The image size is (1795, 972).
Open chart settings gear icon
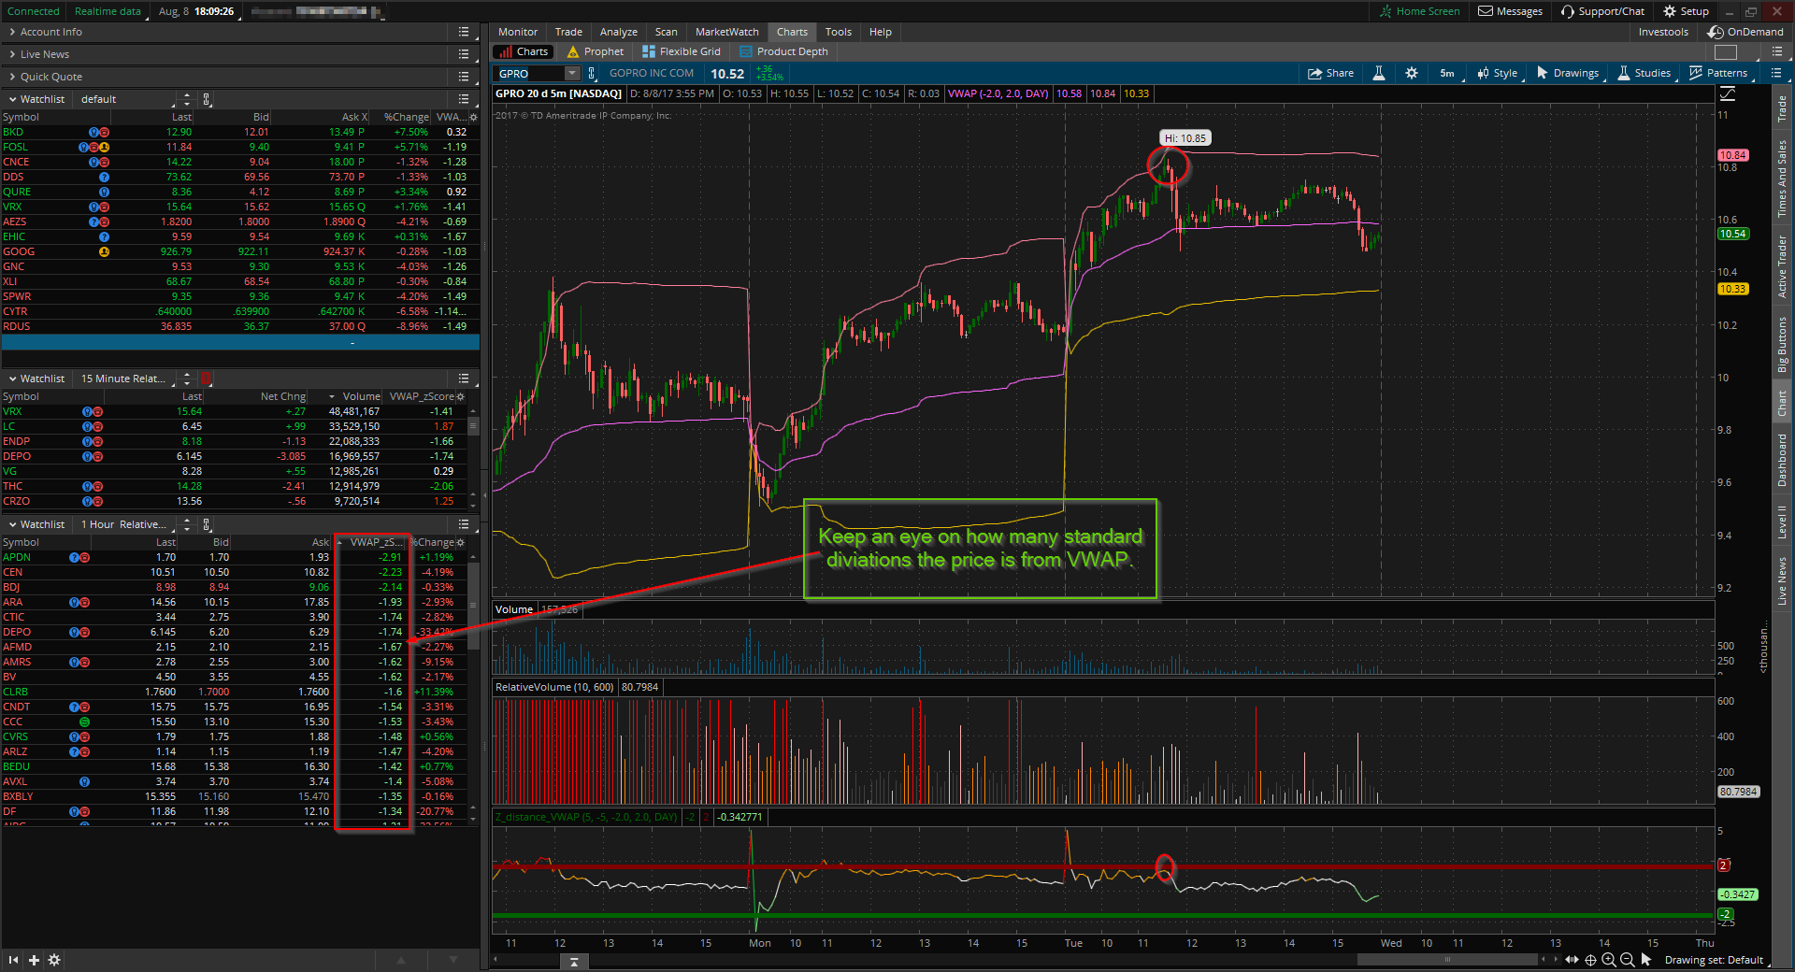[x=1412, y=73]
